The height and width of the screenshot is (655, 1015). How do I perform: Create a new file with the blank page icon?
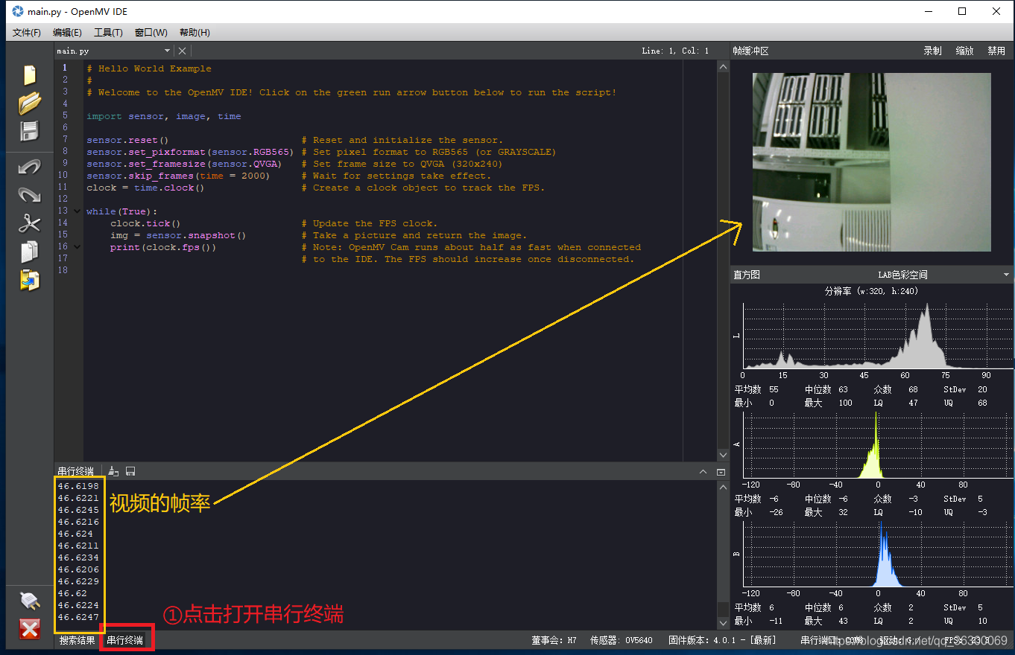(x=29, y=75)
